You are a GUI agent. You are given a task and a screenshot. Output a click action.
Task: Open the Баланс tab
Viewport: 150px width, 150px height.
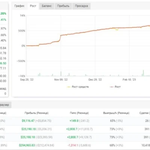[46, 6]
